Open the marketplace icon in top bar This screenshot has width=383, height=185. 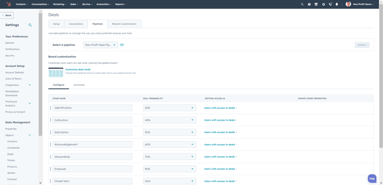click(x=316, y=4)
